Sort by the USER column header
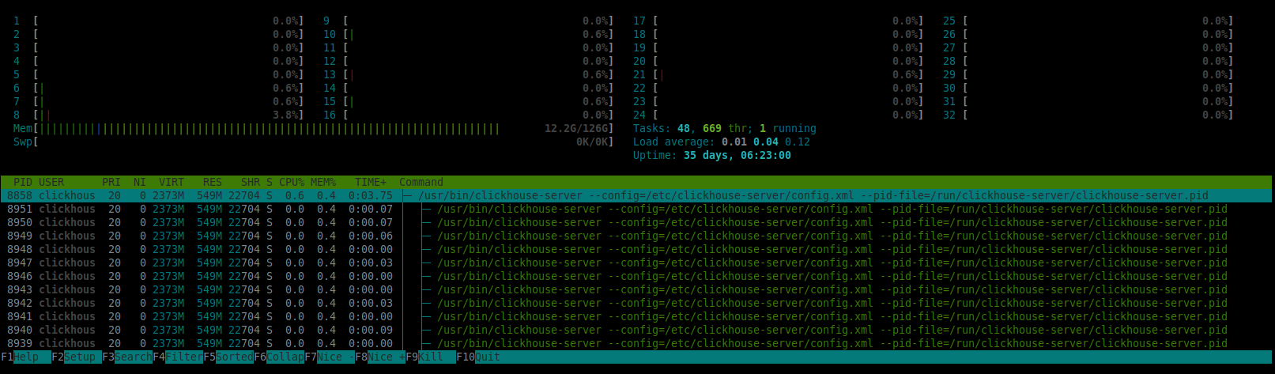The height and width of the screenshot is (374, 1275). tap(51, 182)
